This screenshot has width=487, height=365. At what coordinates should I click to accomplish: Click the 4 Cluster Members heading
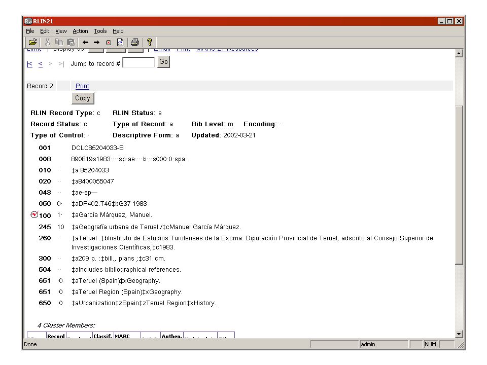(x=66, y=325)
